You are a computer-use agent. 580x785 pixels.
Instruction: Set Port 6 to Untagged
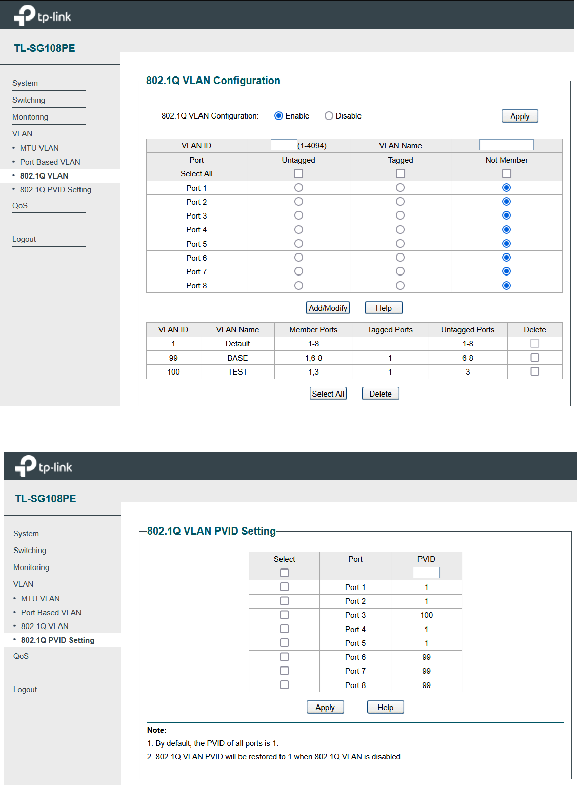(x=298, y=258)
